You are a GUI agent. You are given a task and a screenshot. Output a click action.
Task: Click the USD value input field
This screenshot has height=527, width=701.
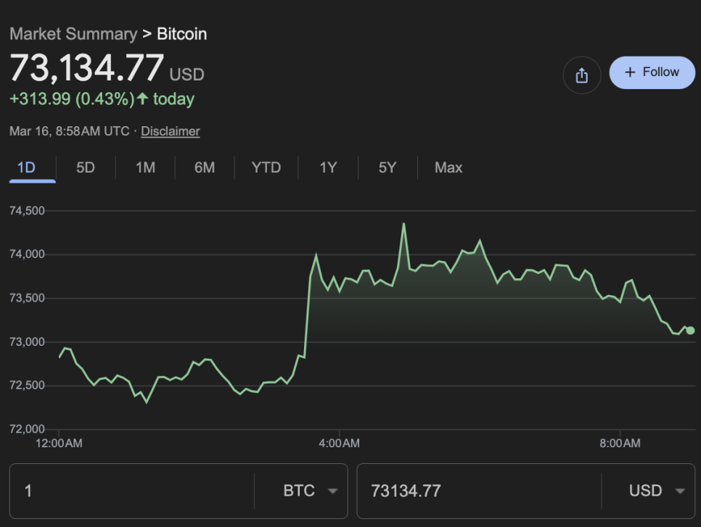click(x=479, y=491)
